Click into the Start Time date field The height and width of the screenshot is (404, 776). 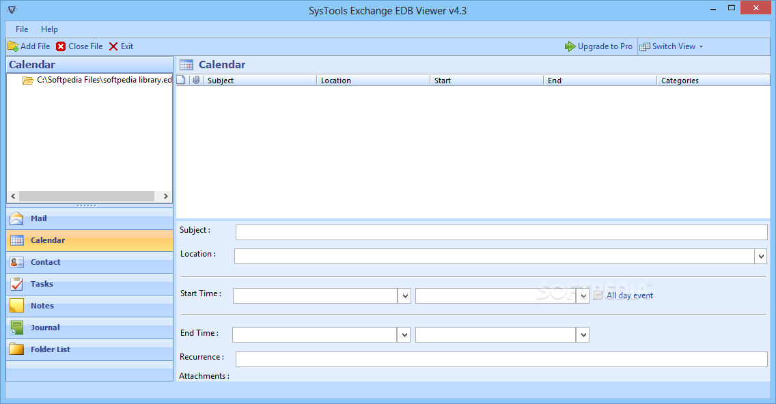click(x=316, y=295)
